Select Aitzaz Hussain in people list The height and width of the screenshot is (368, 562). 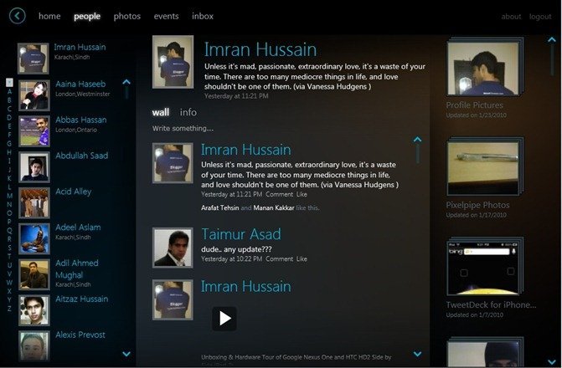tap(82, 299)
